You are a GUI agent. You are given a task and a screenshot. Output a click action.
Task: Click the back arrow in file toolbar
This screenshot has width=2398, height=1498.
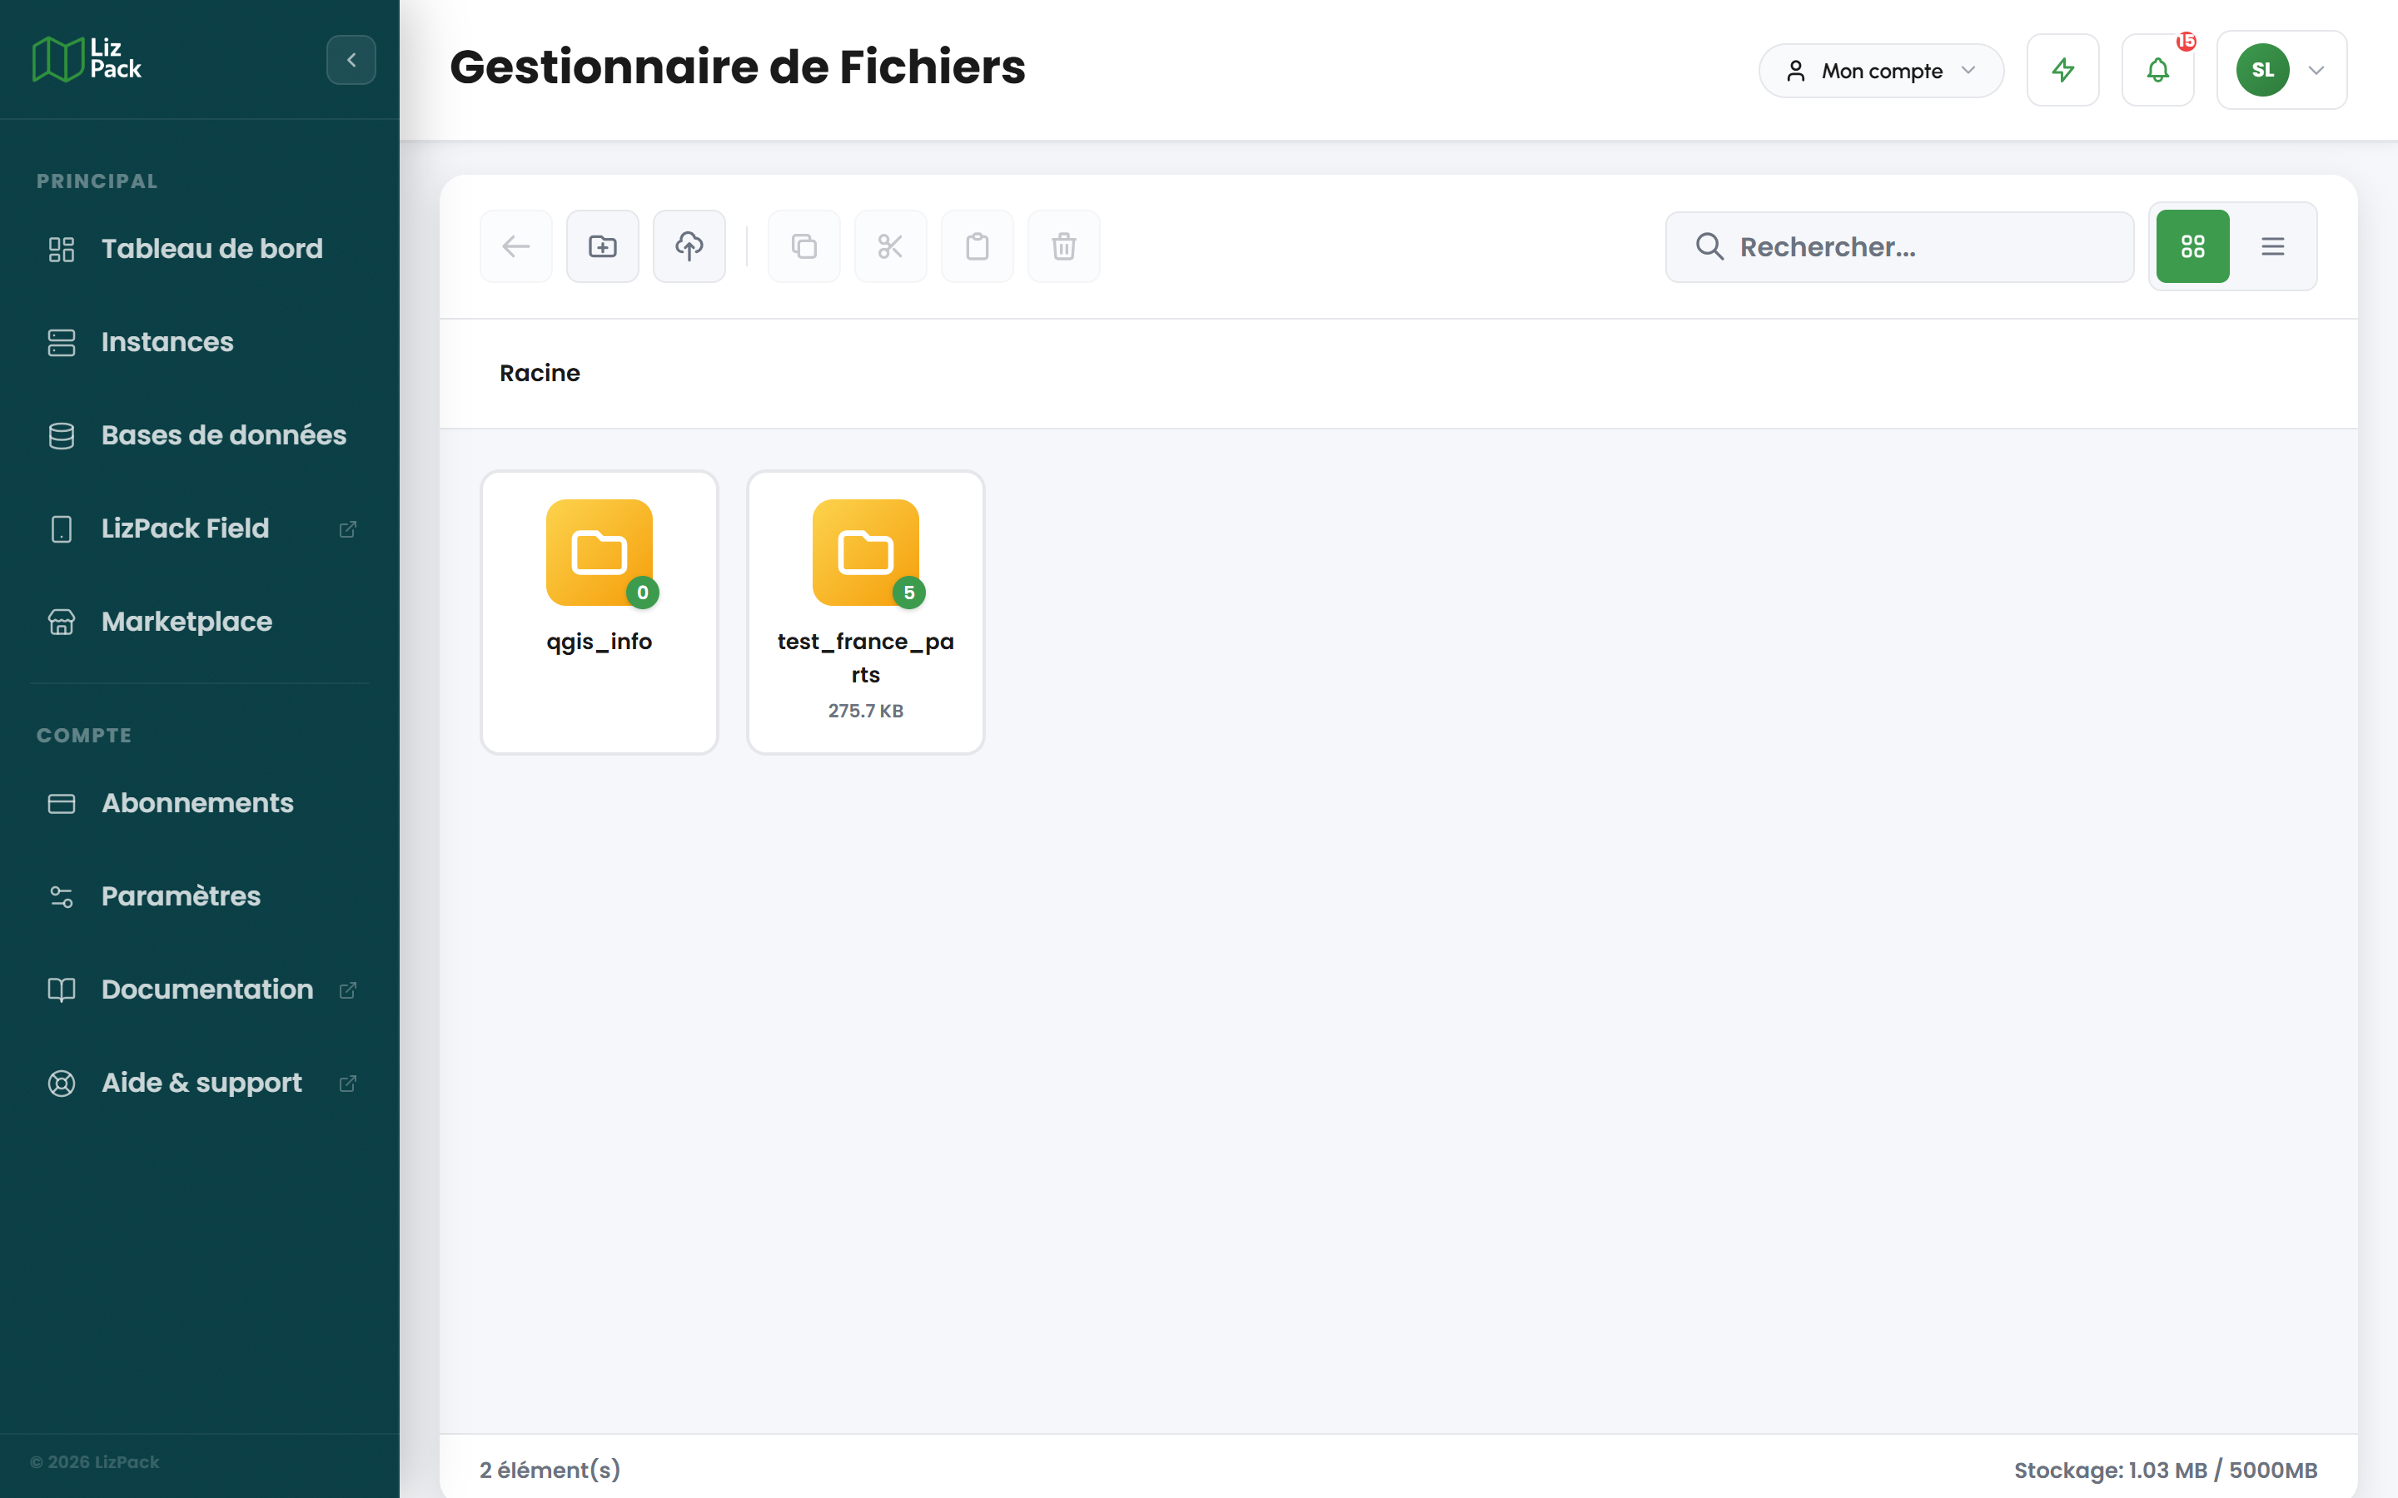point(516,246)
